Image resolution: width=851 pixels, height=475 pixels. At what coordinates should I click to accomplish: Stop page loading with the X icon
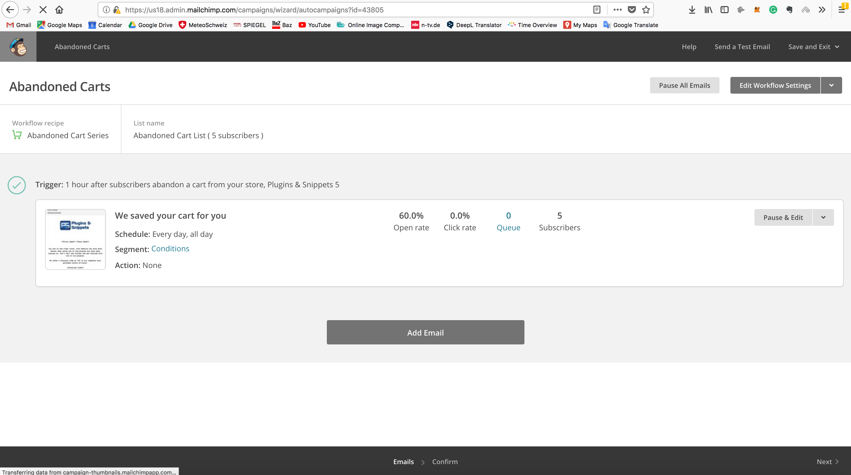pos(43,10)
